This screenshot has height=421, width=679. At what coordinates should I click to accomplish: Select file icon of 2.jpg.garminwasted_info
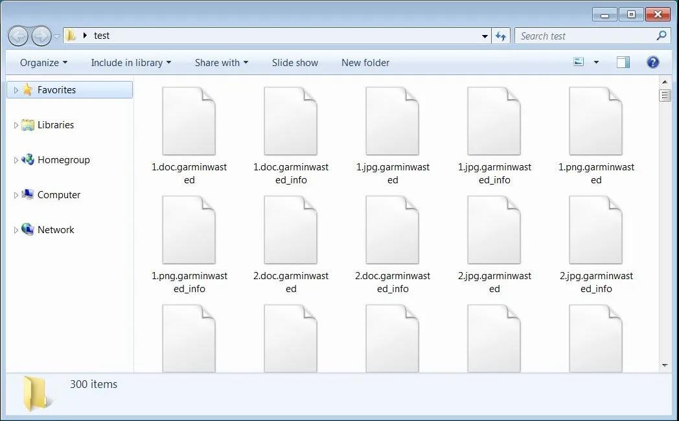596,230
